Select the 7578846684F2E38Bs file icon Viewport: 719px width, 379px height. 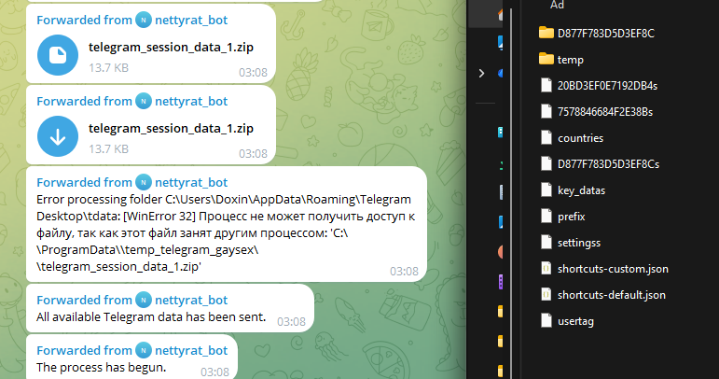546,111
